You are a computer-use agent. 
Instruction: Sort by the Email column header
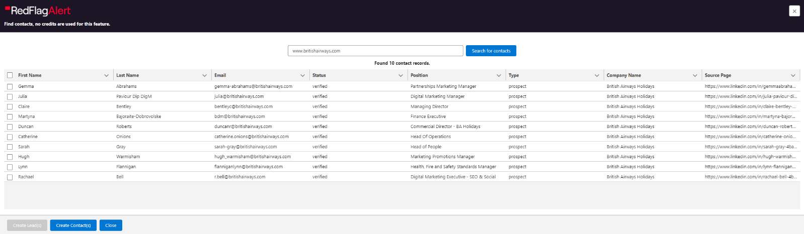click(220, 75)
